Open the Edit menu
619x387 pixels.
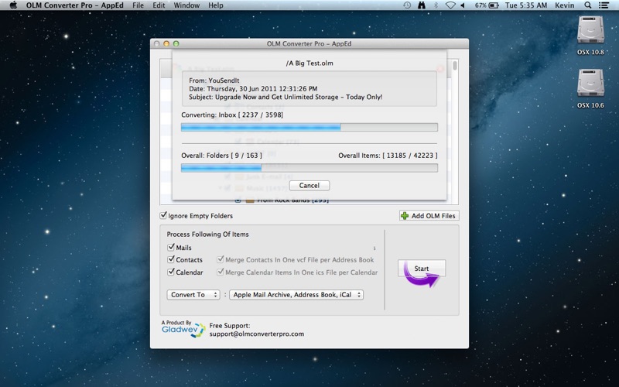click(x=159, y=5)
